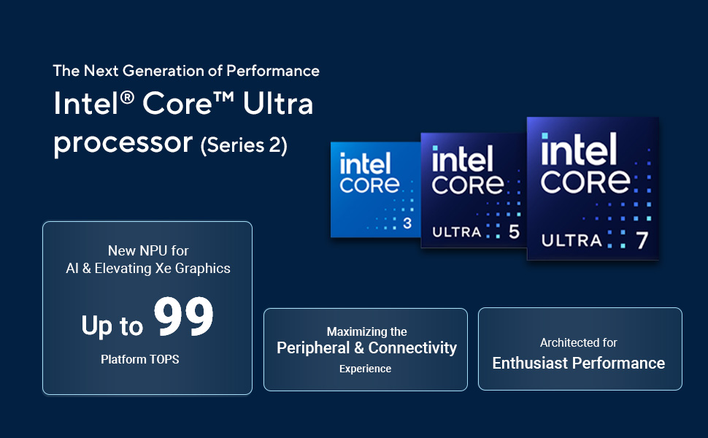Click the '(Series 2)' text
The width and height of the screenshot is (708, 438).
244,145
